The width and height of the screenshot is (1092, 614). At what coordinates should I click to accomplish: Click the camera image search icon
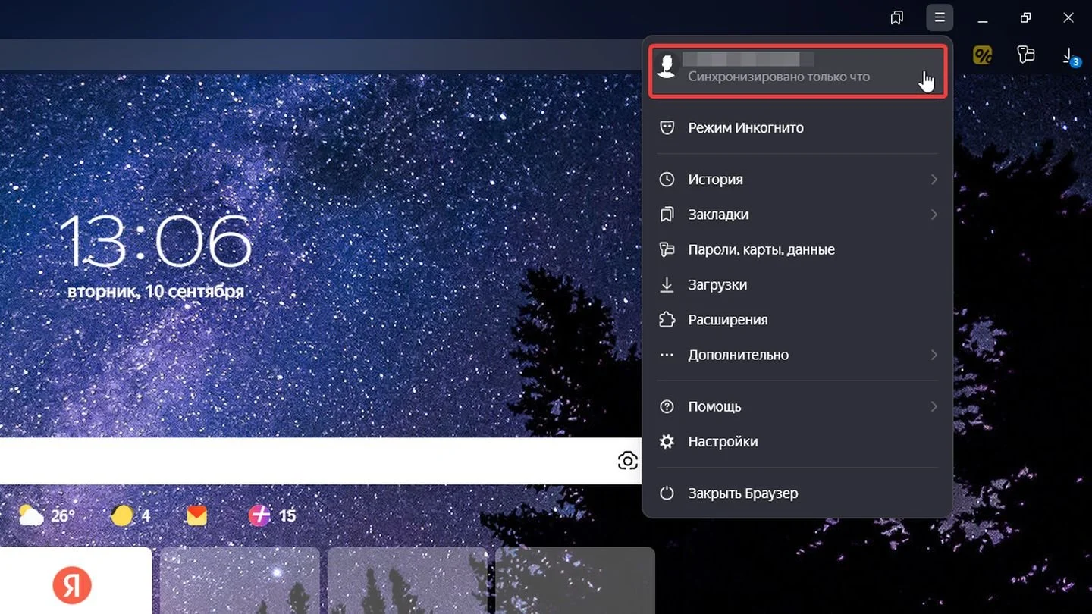[627, 460]
